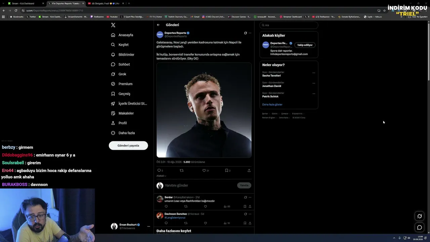
Task: Open a new browser tab
Action: [129, 3]
